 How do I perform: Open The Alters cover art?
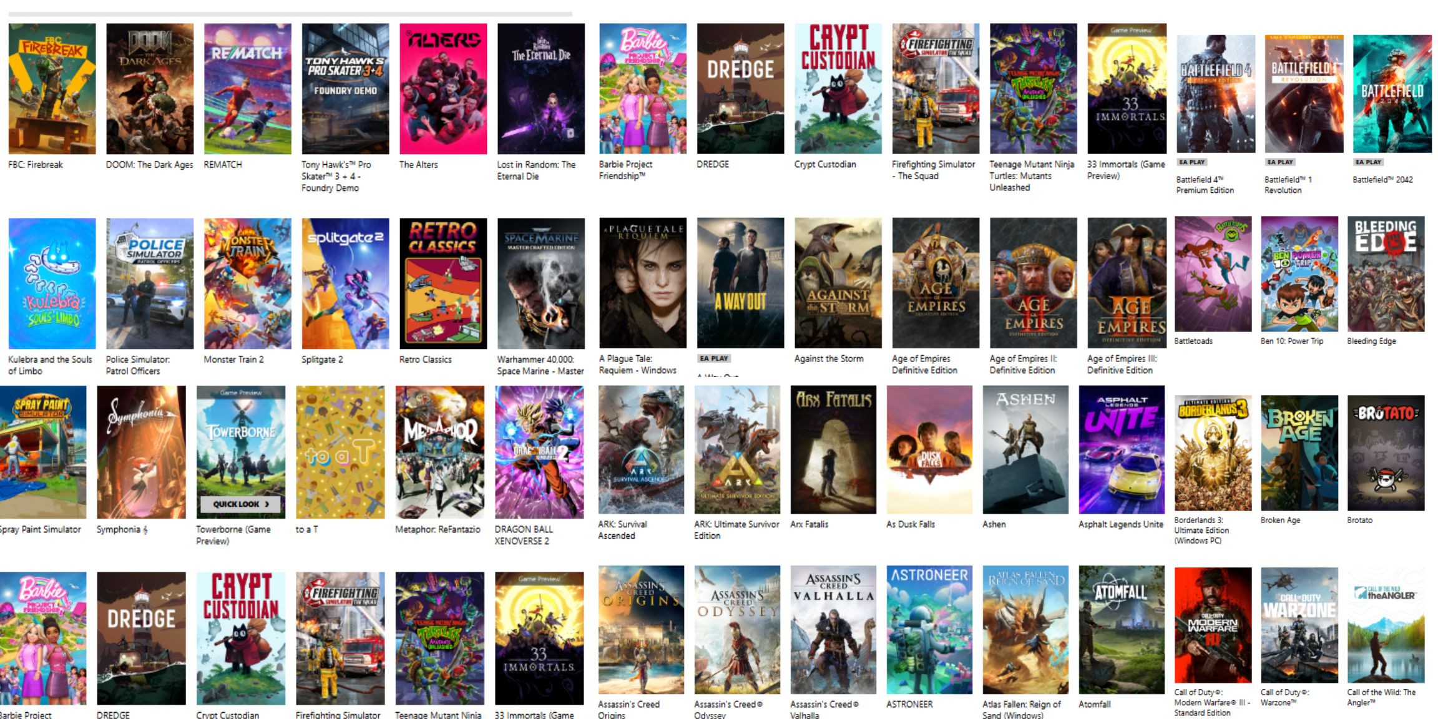(x=443, y=89)
